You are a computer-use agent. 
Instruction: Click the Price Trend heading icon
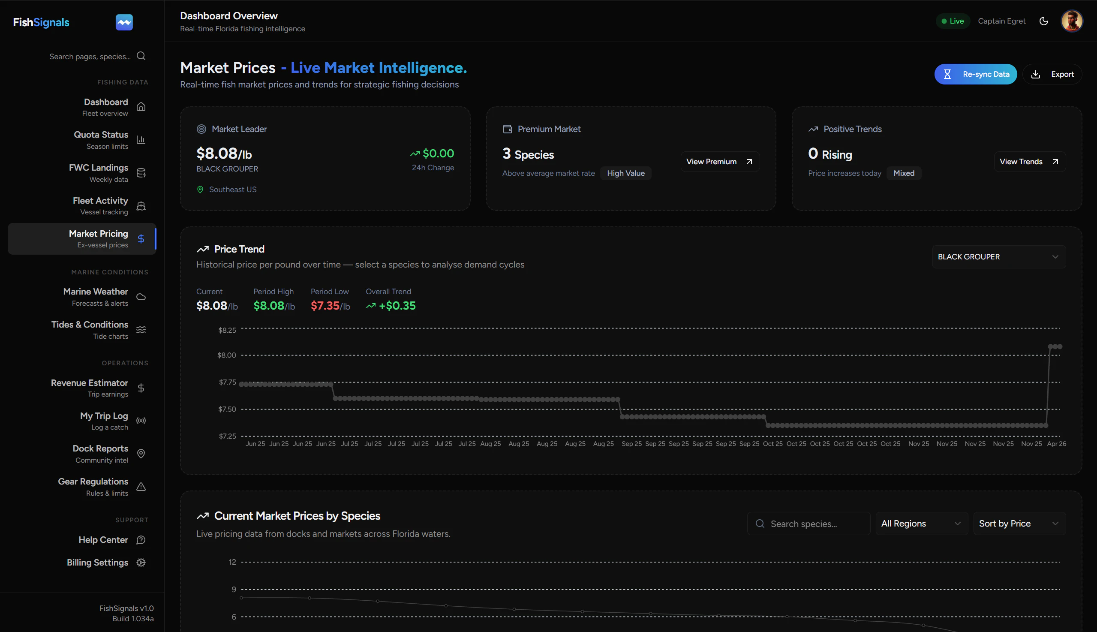(x=203, y=249)
